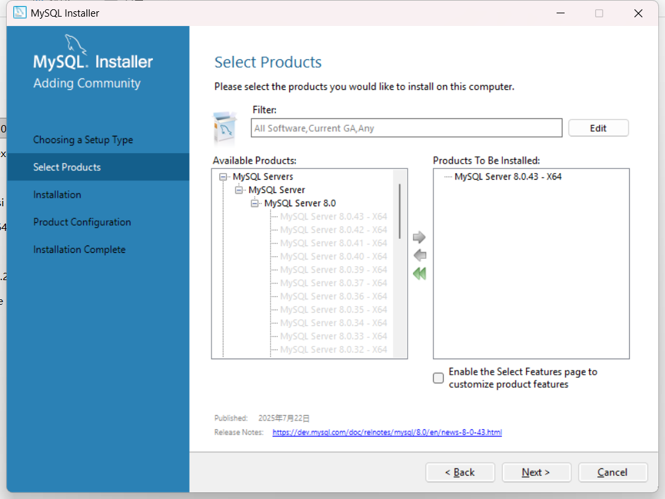Click the Edit filter button
The image size is (665, 499).
point(598,128)
